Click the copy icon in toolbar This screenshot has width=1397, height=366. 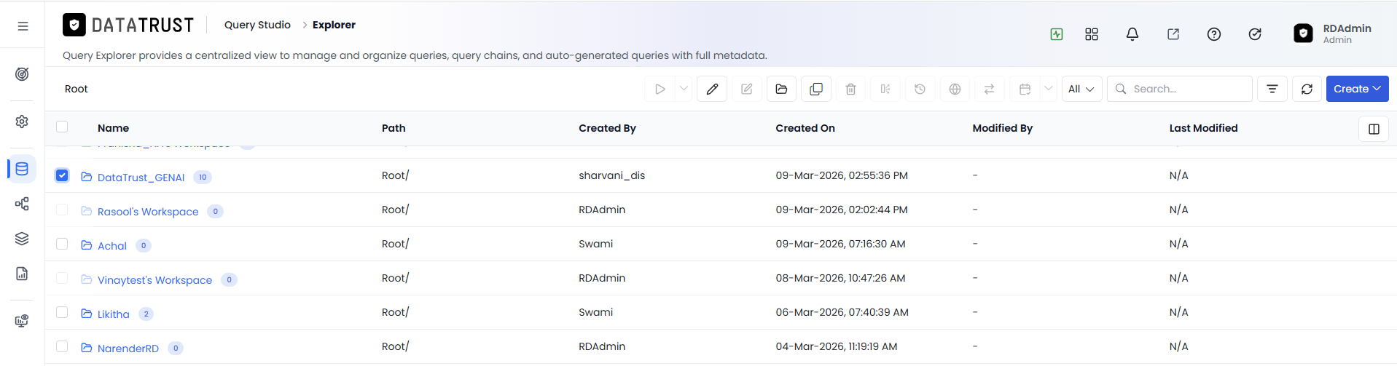816,89
